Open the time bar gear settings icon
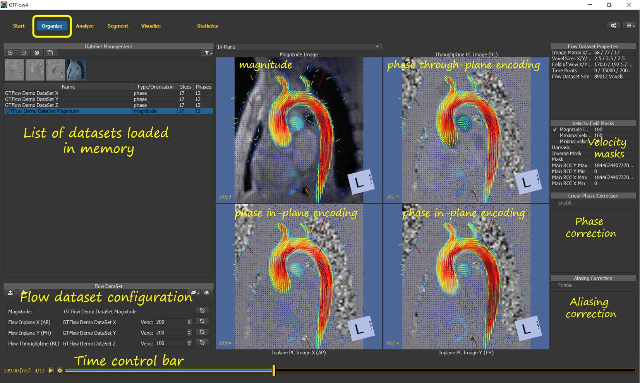The image size is (640, 383). [x=60, y=371]
